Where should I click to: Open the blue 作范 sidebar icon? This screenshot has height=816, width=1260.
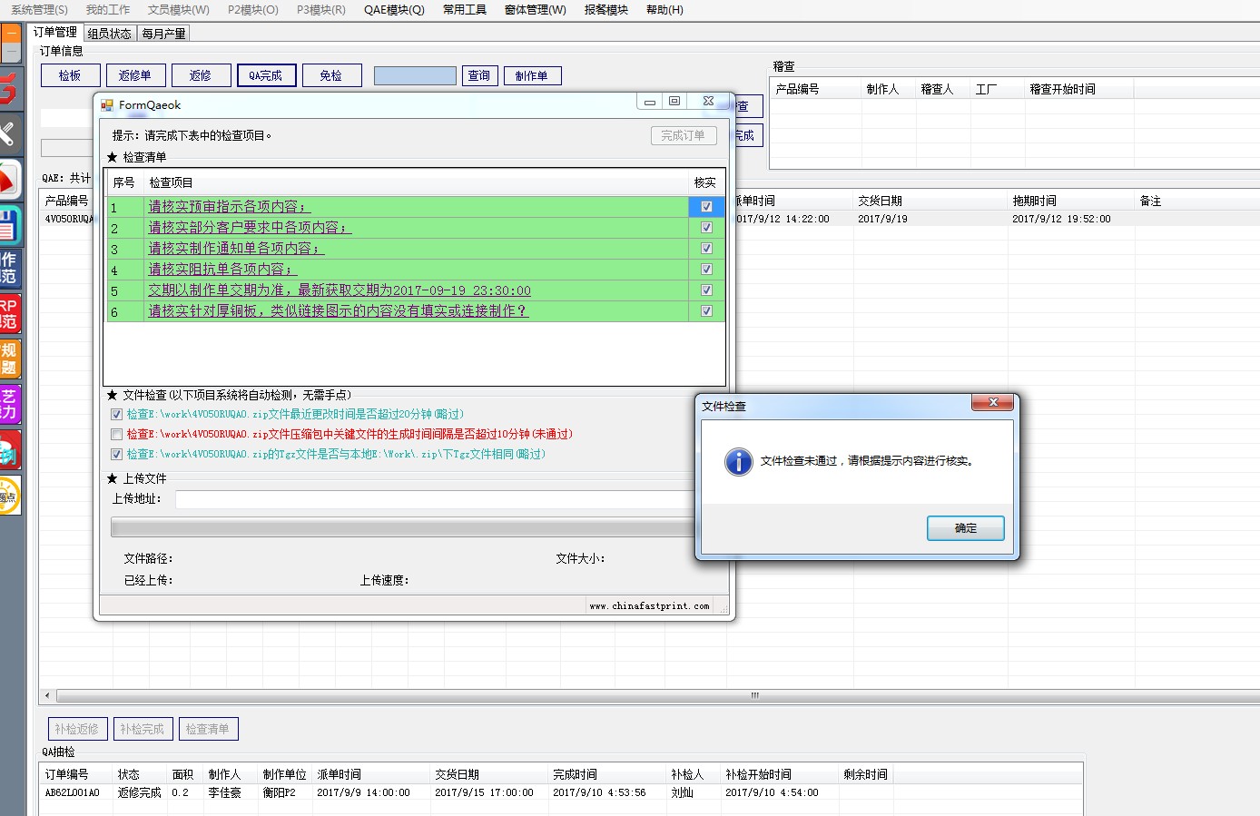10,270
